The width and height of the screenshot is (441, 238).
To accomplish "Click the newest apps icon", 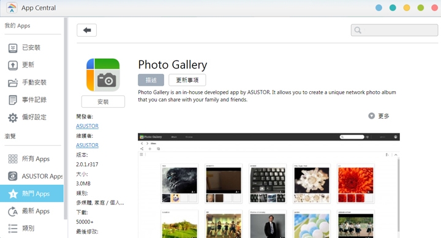I will [x=13, y=211].
